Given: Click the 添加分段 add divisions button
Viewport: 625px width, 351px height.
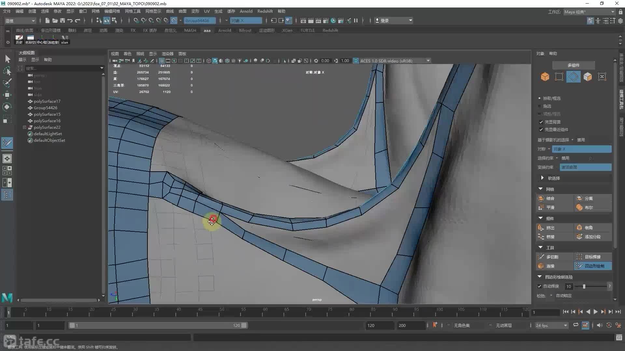Looking at the screenshot, I should (x=593, y=237).
